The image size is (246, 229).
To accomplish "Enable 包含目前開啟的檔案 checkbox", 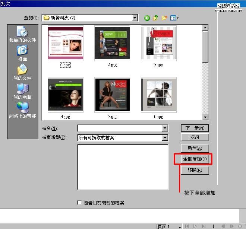I will coord(79,203).
